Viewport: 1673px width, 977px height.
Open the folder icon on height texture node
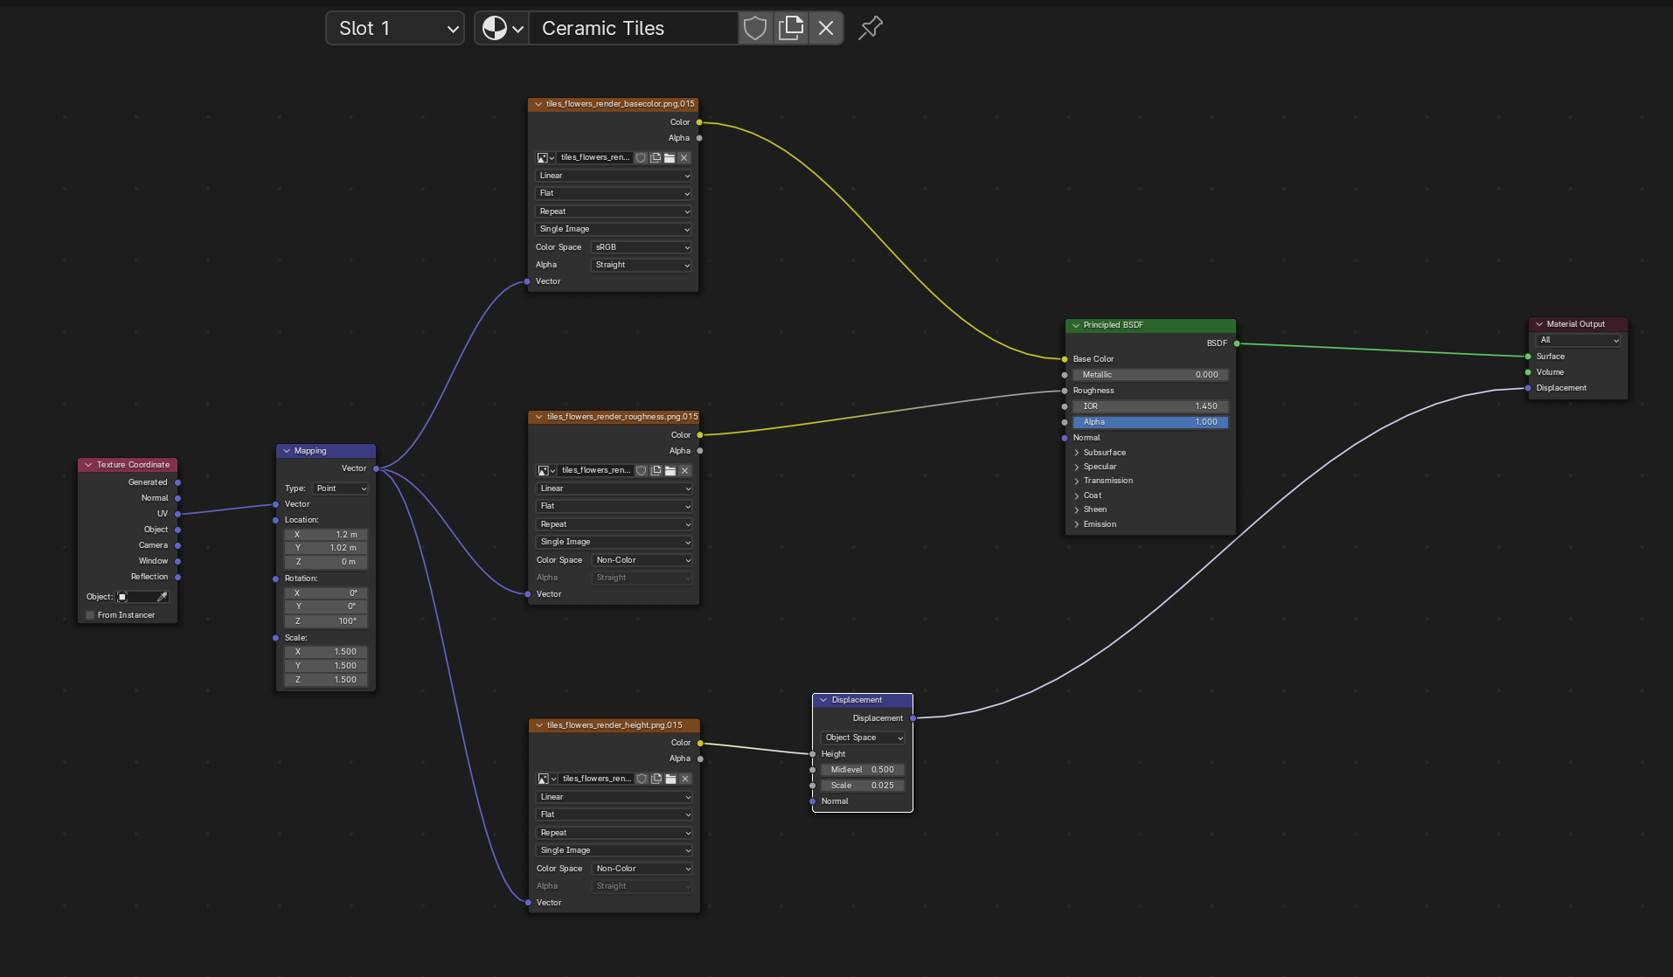(x=670, y=779)
